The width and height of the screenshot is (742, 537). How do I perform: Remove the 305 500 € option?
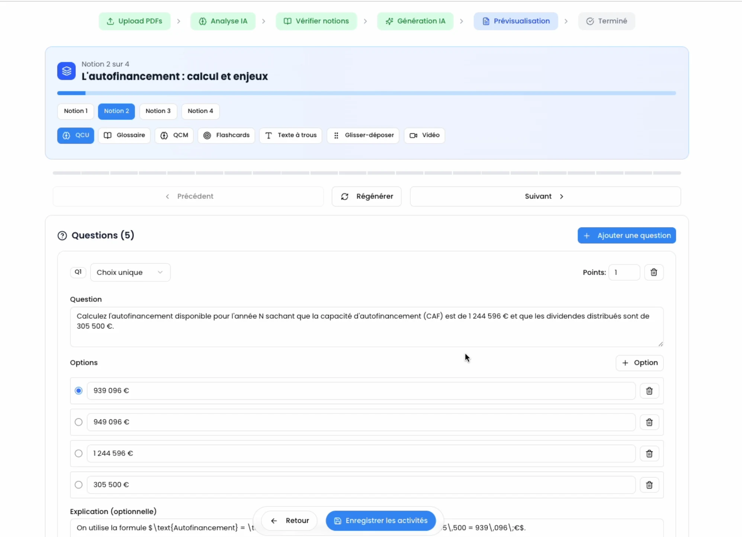coord(649,485)
